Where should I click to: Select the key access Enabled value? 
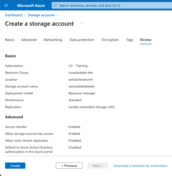click(x=74, y=134)
